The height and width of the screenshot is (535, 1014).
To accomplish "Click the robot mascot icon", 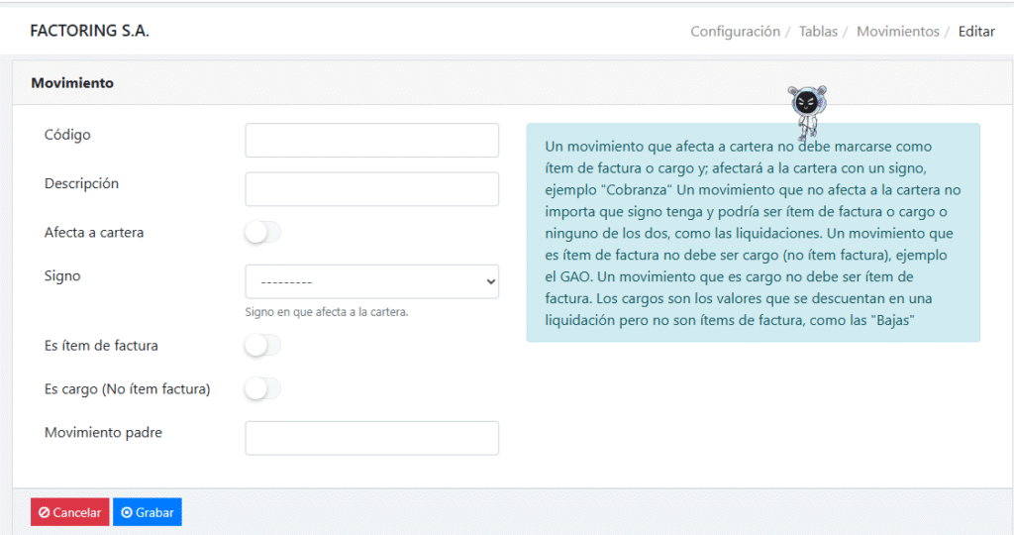I will click(807, 109).
